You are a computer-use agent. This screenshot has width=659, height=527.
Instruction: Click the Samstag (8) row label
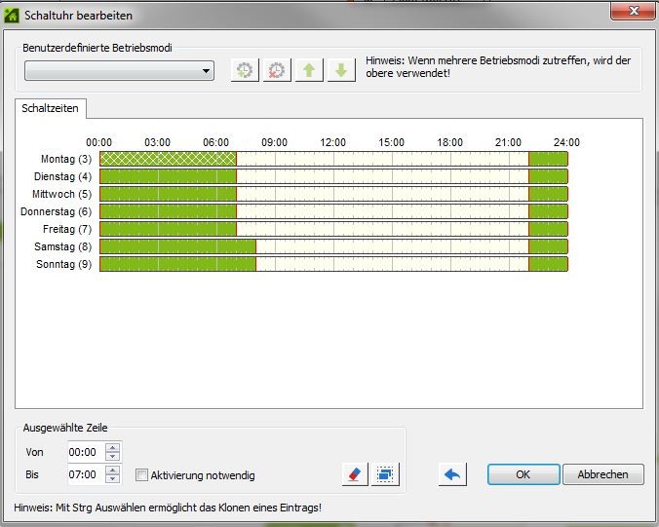point(62,246)
